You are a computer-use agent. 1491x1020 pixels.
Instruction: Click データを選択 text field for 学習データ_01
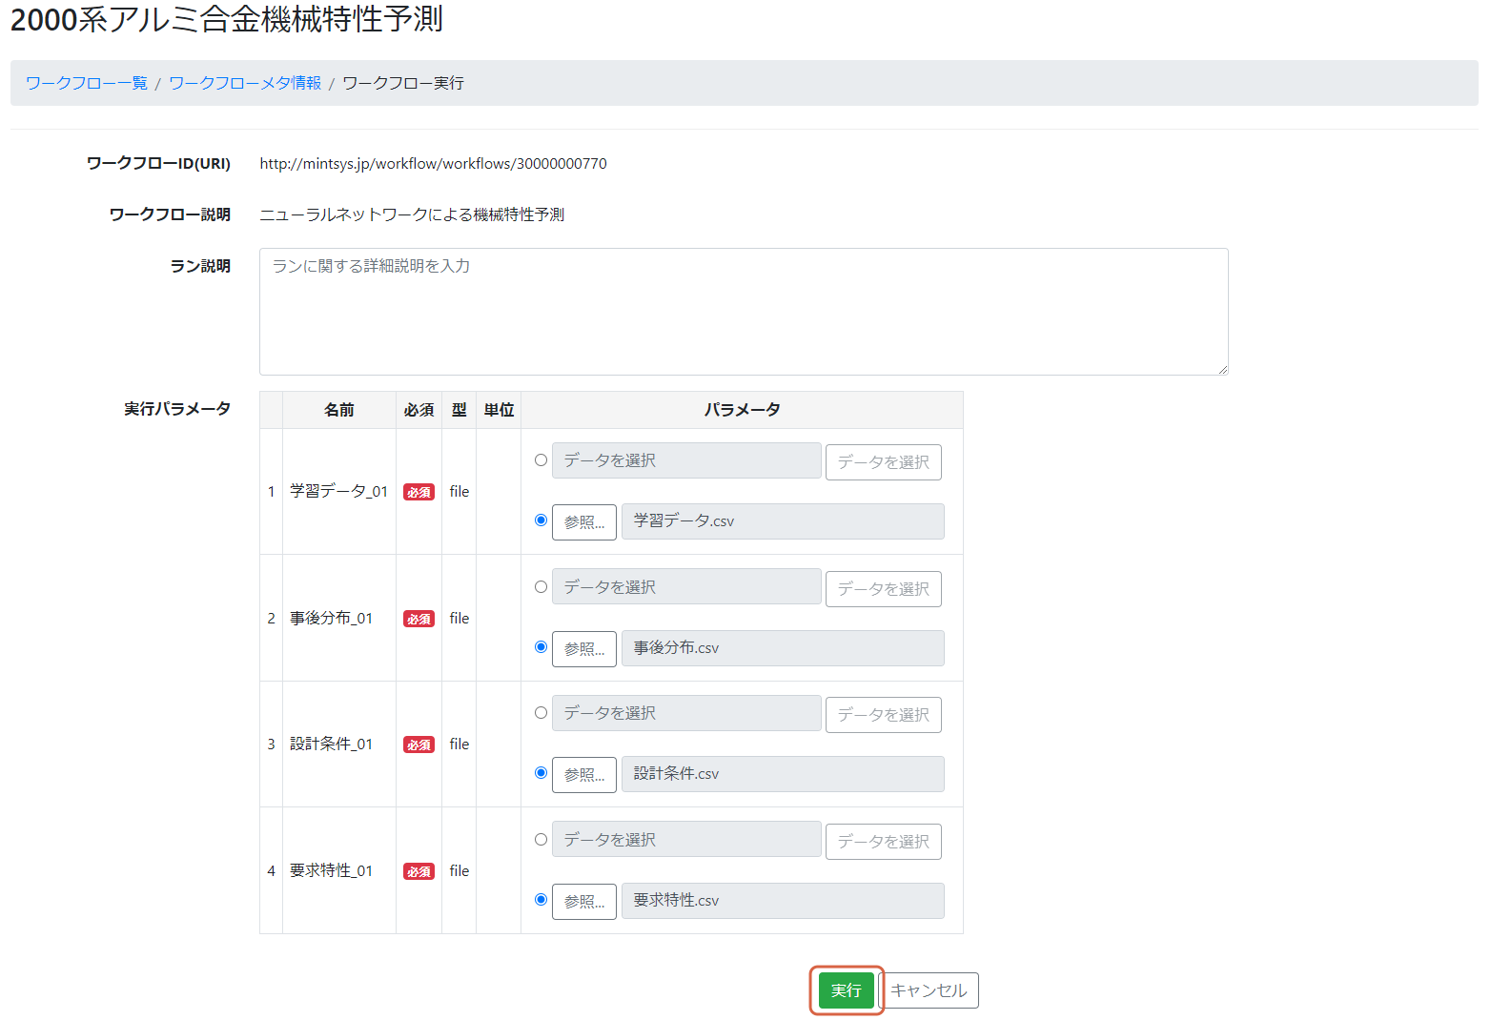(x=686, y=460)
